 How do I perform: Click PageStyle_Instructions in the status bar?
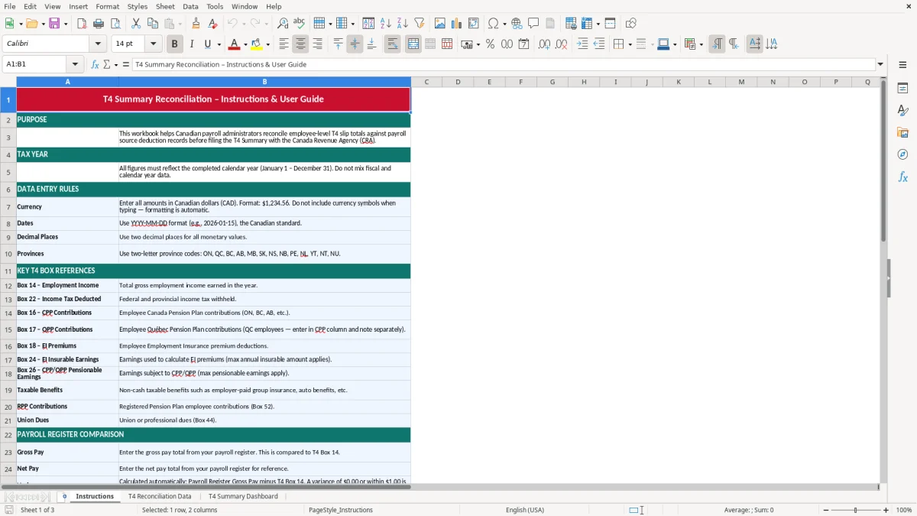point(341,510)
